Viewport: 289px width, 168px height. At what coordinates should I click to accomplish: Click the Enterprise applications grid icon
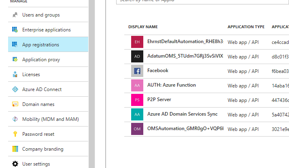pos(15,29)
